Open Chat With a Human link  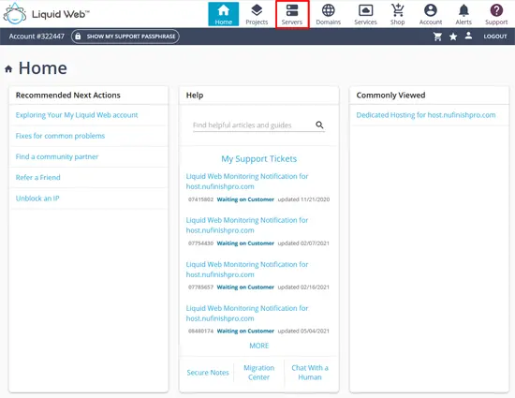tap(310, 373)
